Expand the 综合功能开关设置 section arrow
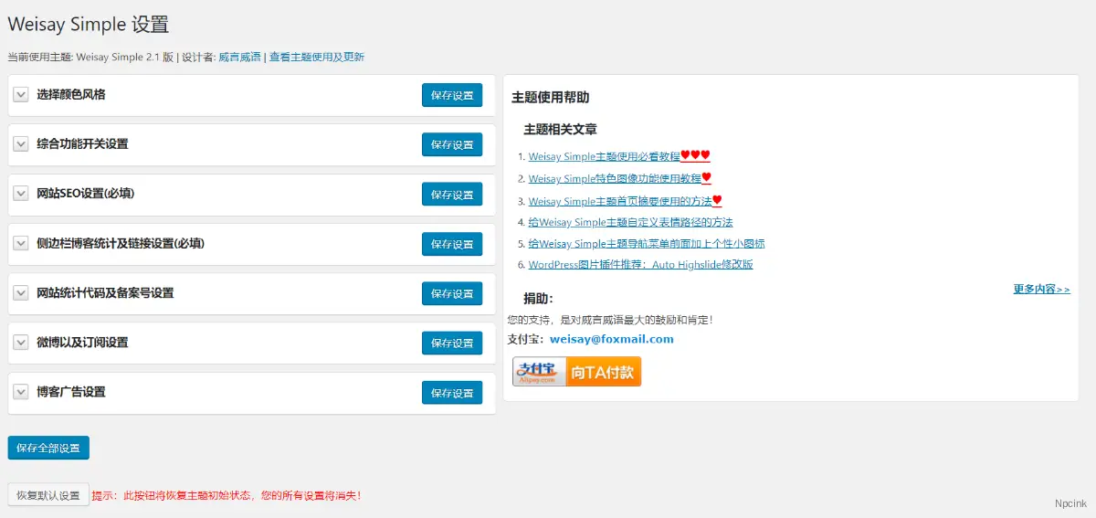 (22, 144)
